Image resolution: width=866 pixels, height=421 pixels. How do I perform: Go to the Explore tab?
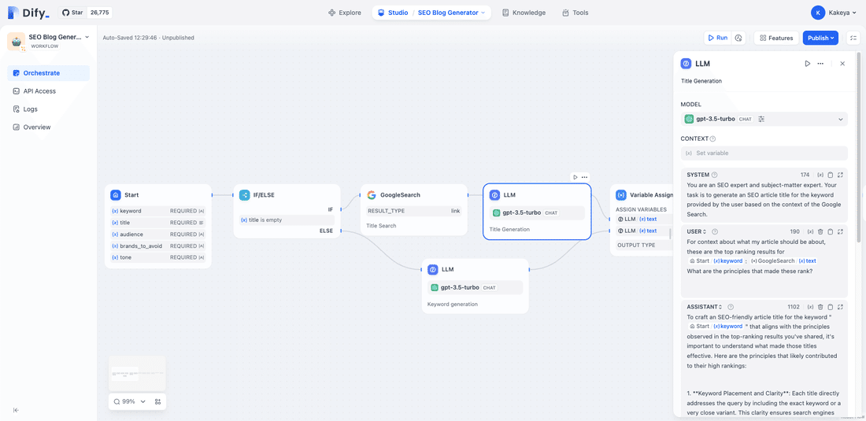(x=345, y=13)
